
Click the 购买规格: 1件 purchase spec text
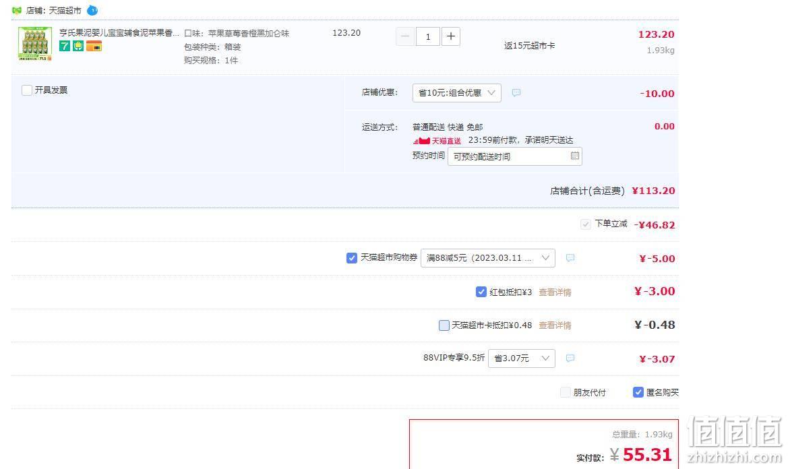click(x=211, y=60)
